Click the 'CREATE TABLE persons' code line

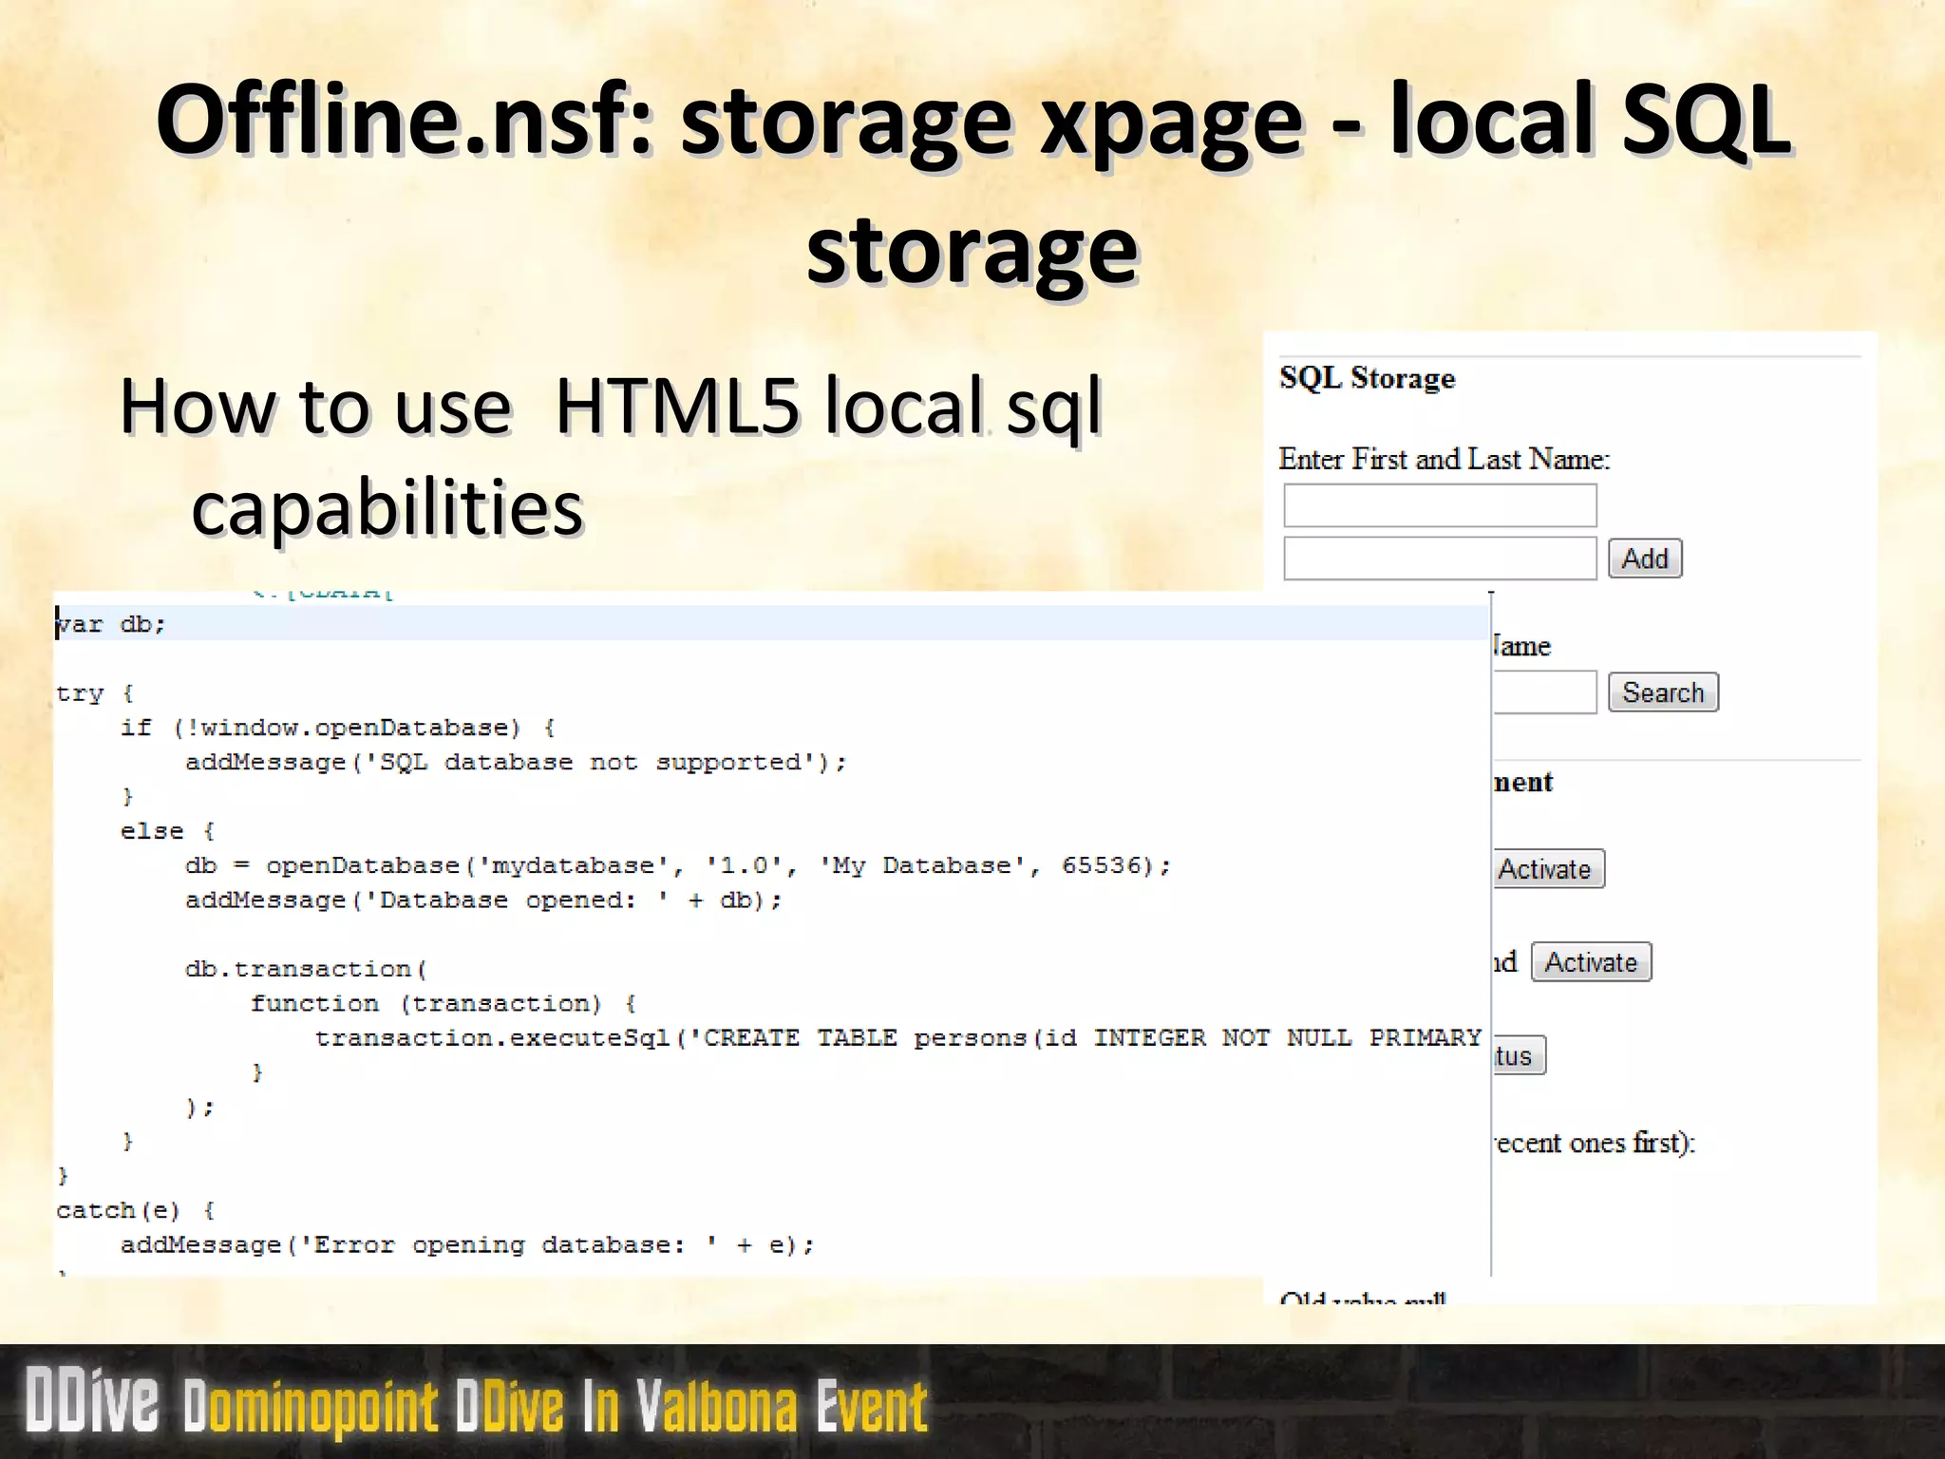click(x=898, y=1037)
